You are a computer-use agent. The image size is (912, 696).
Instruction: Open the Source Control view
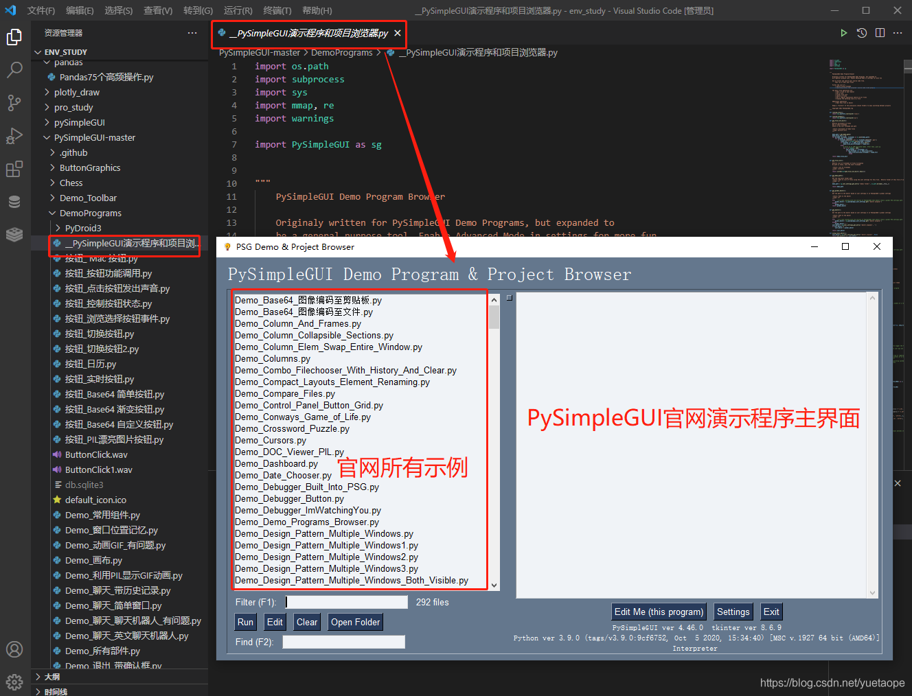tap(14, 103)
